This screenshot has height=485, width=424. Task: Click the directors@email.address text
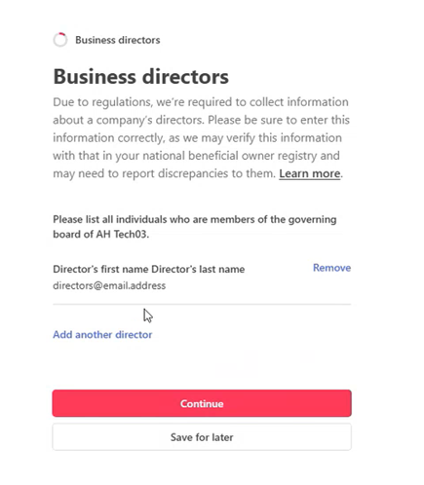click(109, 285)
